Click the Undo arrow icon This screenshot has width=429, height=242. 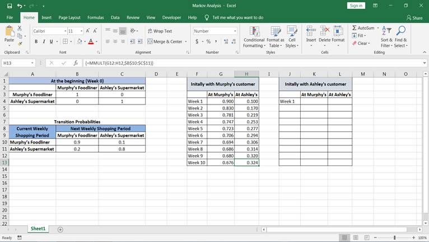coord(20,6)
